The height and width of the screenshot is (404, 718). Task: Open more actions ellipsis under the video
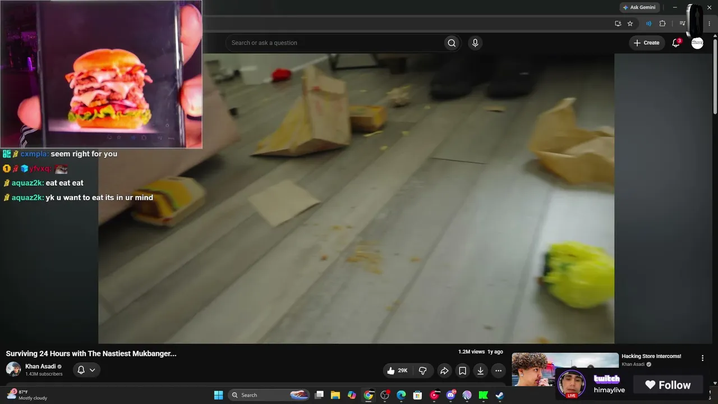point(498,370)
